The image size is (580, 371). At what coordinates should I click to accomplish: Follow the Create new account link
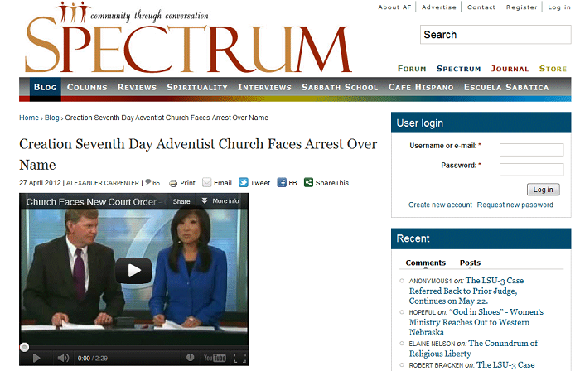[440, 205]
